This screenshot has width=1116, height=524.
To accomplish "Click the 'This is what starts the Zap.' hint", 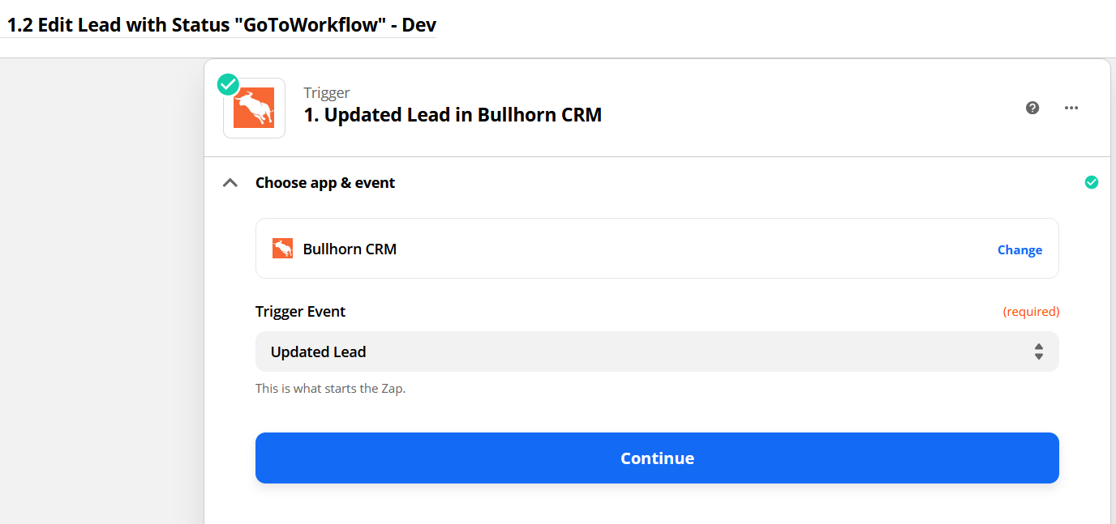I will tap(330, 389).
